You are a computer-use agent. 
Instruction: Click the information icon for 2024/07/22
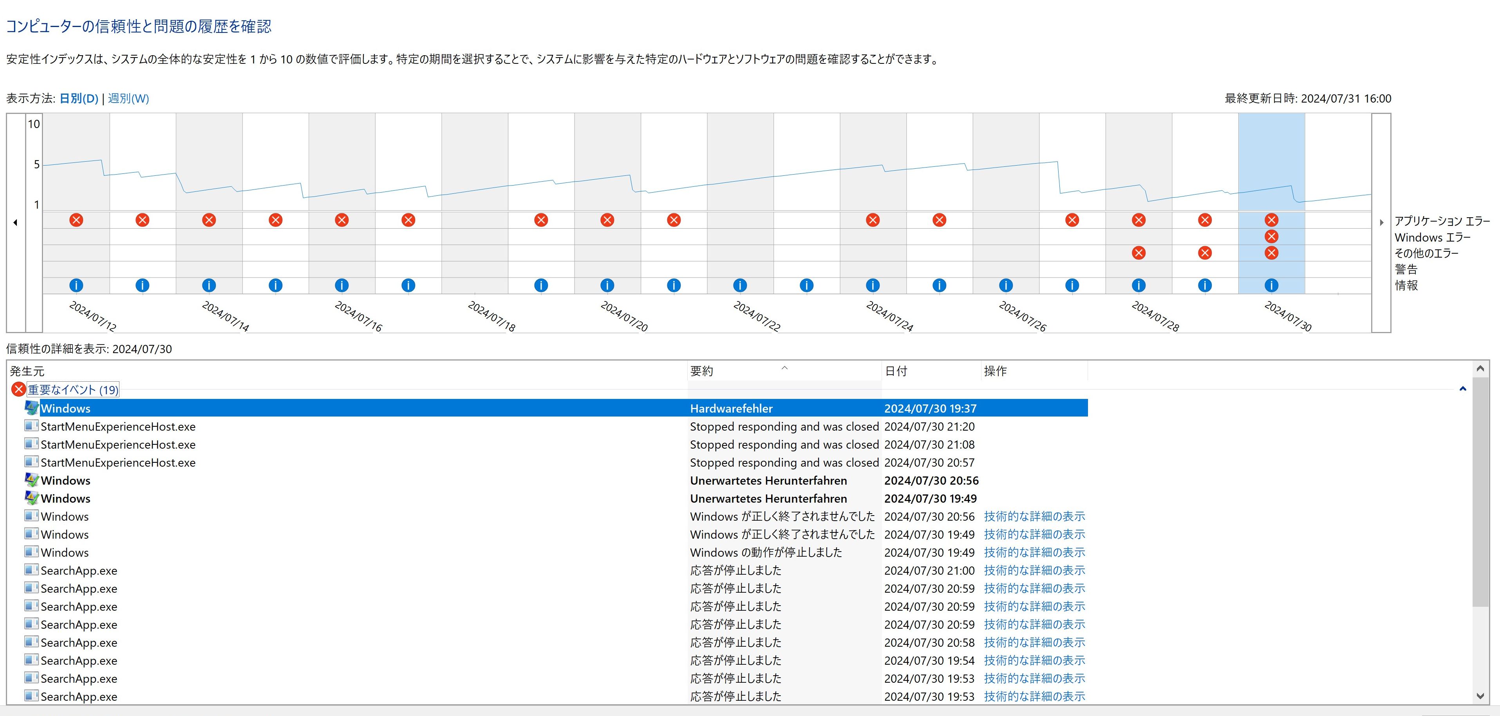point(740,285)
